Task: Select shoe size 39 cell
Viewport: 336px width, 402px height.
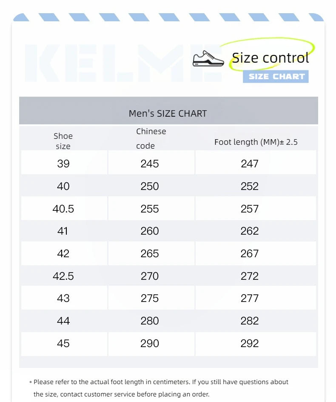Action: 63,164
